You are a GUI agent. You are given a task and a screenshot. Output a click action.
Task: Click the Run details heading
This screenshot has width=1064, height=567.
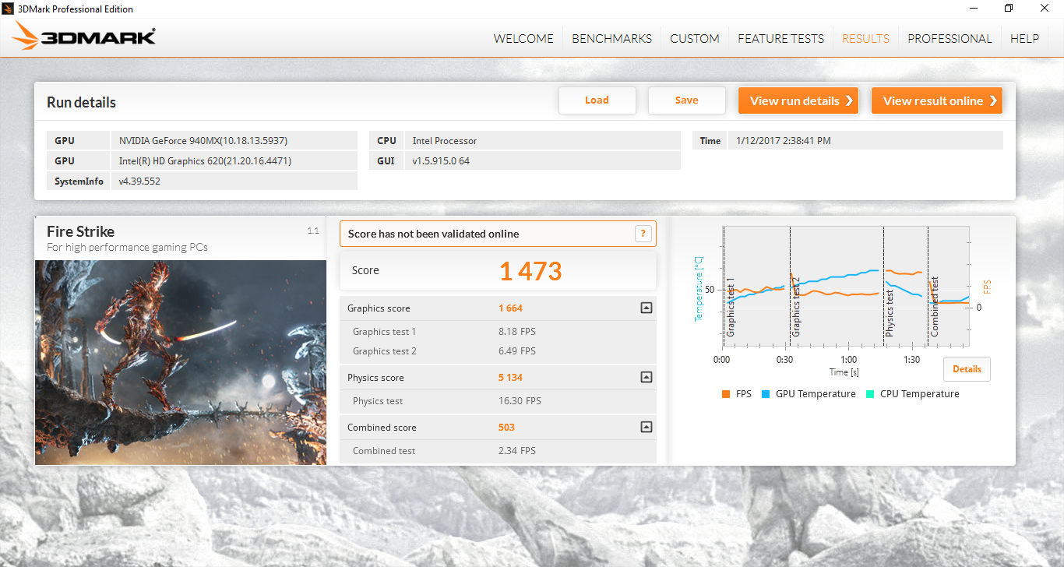pyautogui.click(x=81, y=103)
